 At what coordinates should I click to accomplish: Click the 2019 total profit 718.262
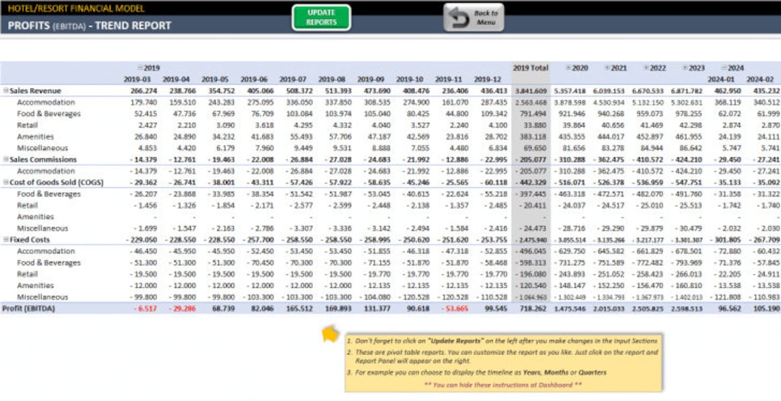(533, 308)
